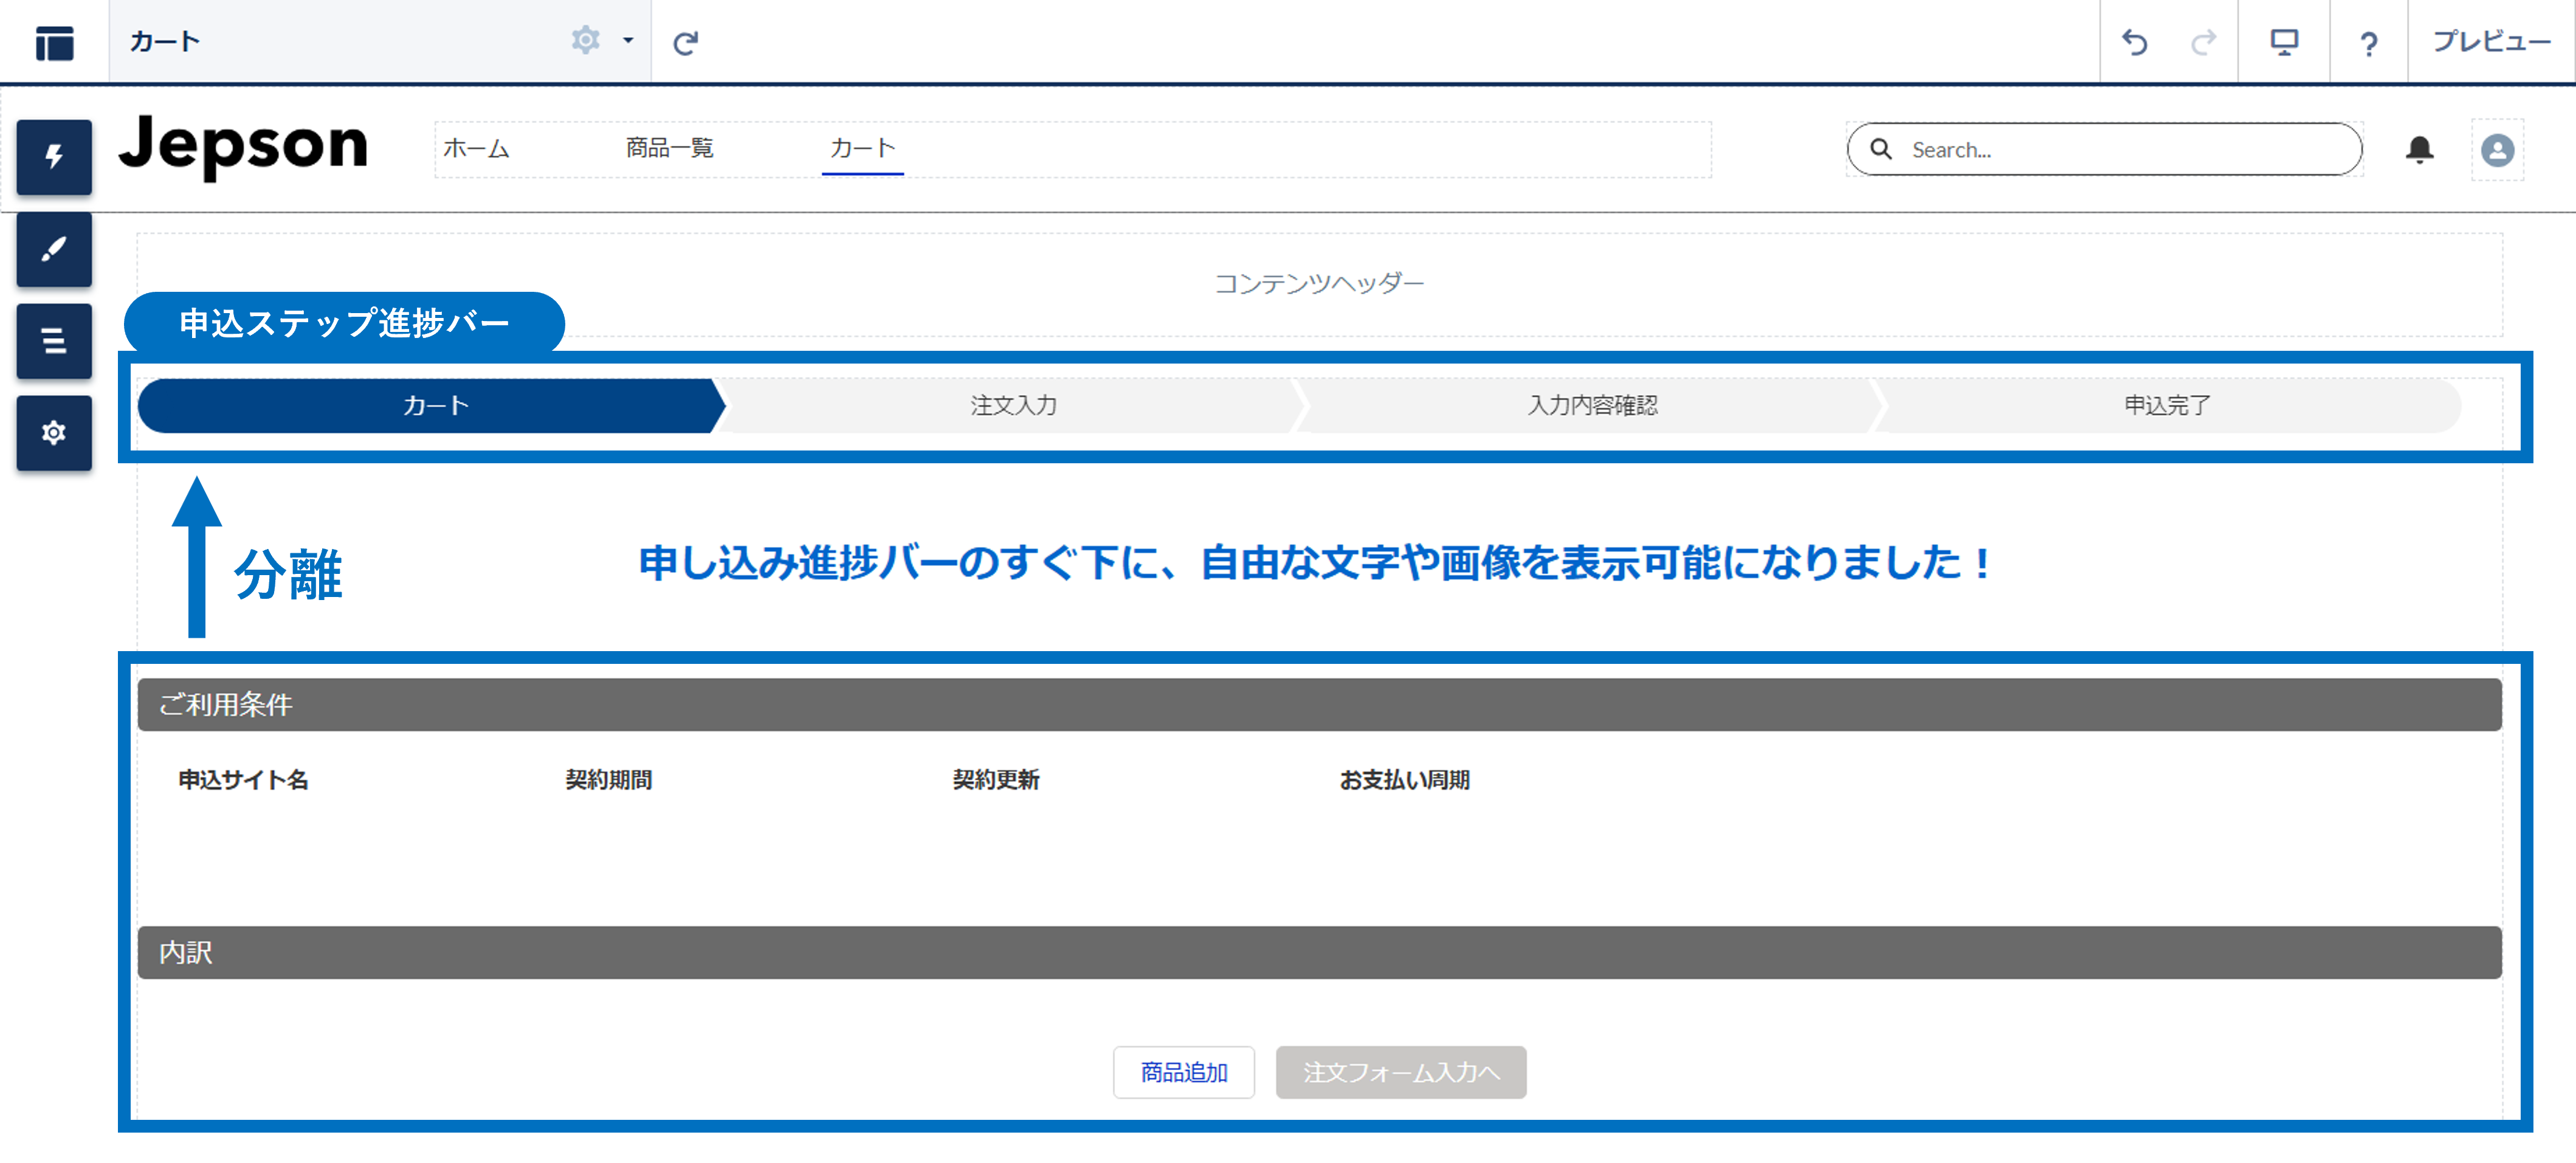Select the カート navigation tab
Viewport: 2576px width, 1163px height.
pos(862,149)
